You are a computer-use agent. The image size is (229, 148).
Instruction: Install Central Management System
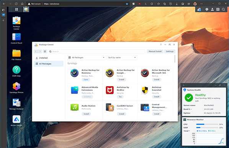(157, 114)
